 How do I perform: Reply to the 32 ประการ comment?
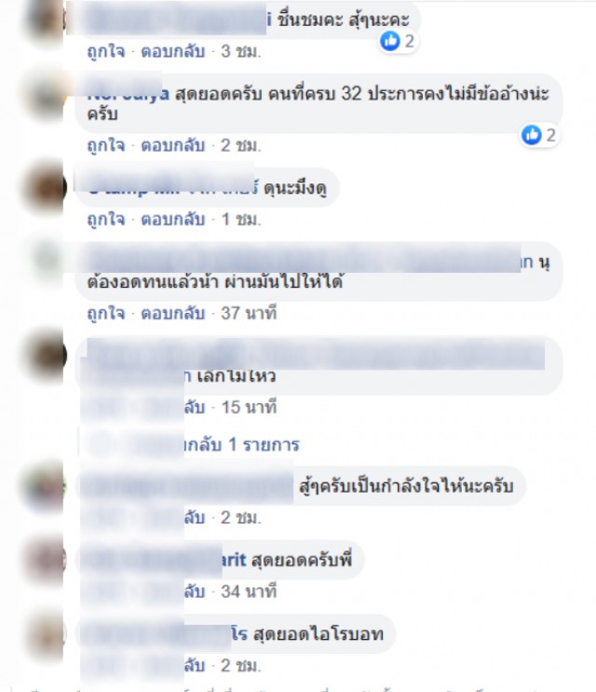pos(173,145)
